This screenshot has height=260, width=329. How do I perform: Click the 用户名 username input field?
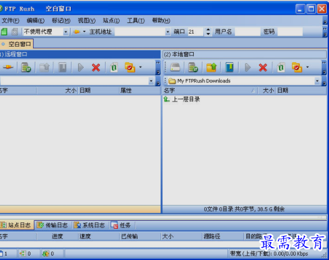248,32
